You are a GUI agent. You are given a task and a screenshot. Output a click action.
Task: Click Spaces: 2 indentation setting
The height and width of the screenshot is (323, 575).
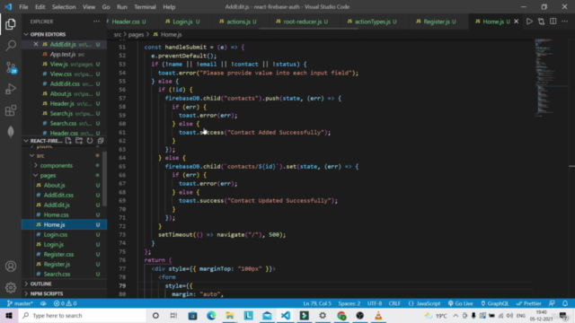349,303
